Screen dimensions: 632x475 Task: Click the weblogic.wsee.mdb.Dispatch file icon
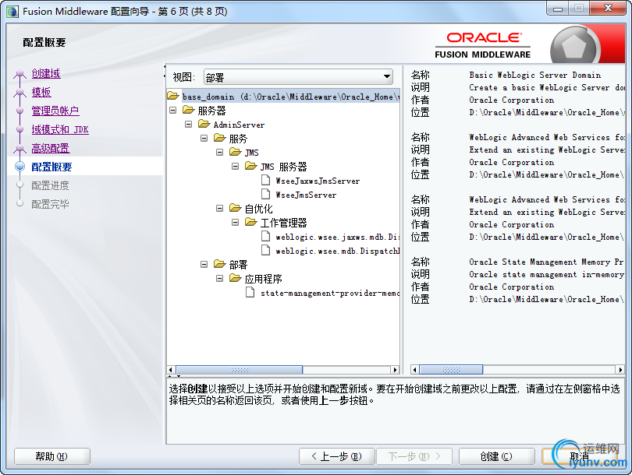265,250
